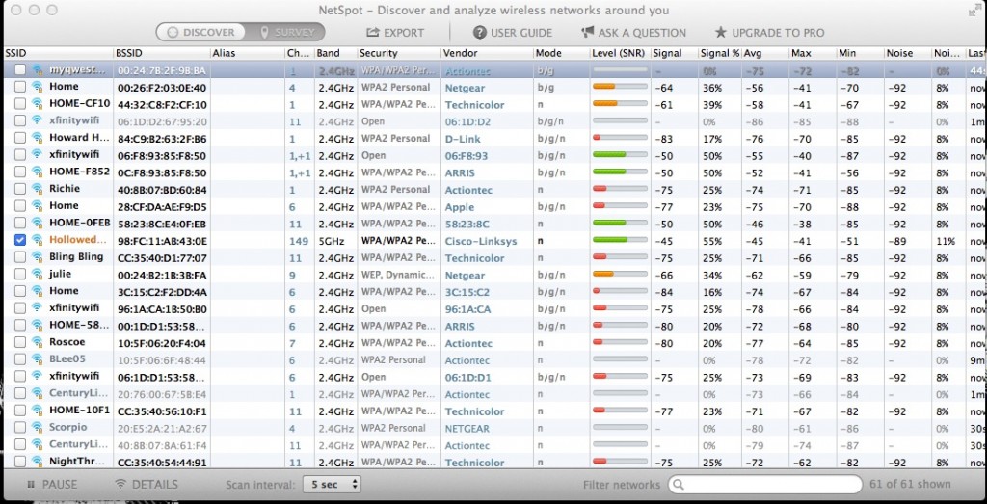987x504 pixels.
Task: Check the Scorpio network checkbox
Action: coord(20,428)
